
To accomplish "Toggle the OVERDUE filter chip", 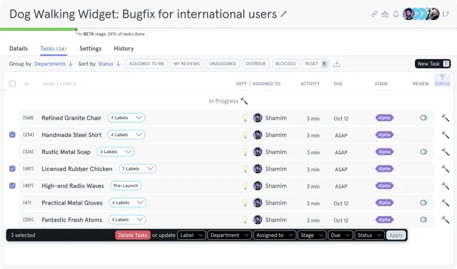I will tap(255, 63).
